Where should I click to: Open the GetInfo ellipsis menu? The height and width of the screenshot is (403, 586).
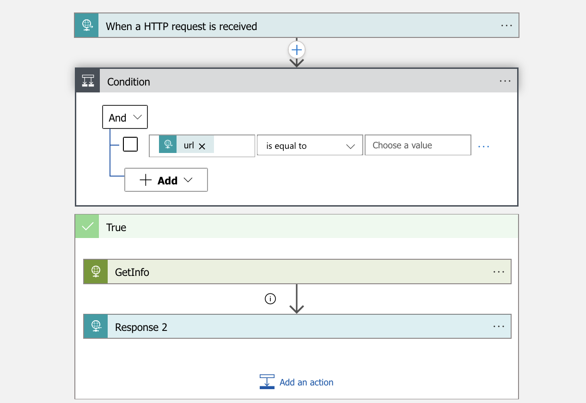[x=499, y=272]
